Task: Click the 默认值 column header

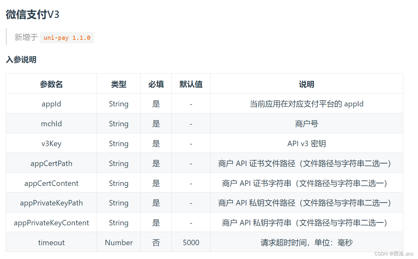Action: [x=191, y=84]
